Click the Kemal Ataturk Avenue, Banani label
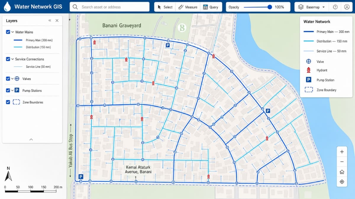The image size is (355, 199). pyautogui.click(x=138, y=170)
